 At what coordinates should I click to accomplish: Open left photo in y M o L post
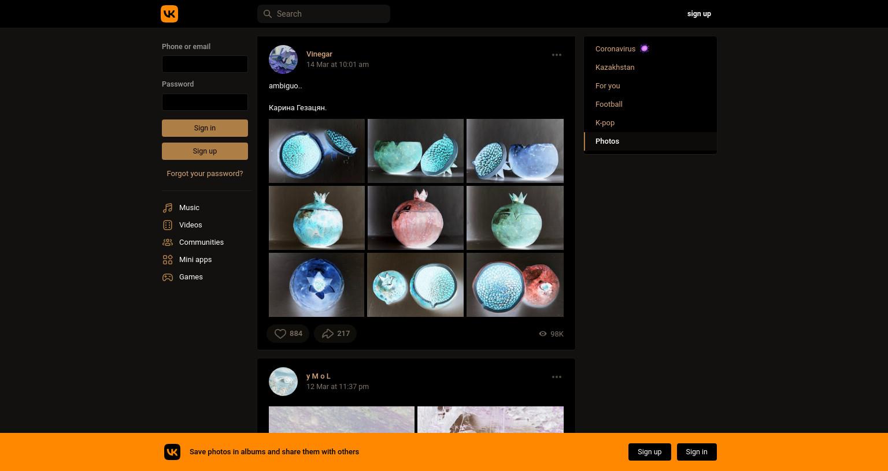tap(342, 420)
